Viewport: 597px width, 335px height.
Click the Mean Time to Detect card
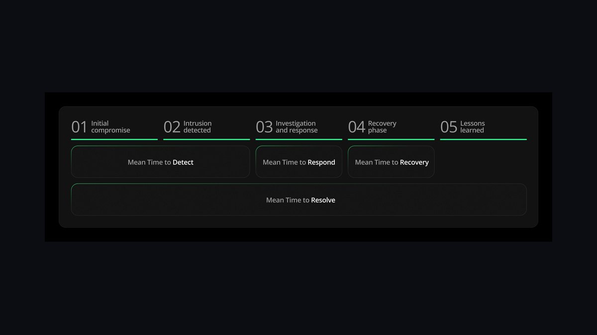[161, 162]
